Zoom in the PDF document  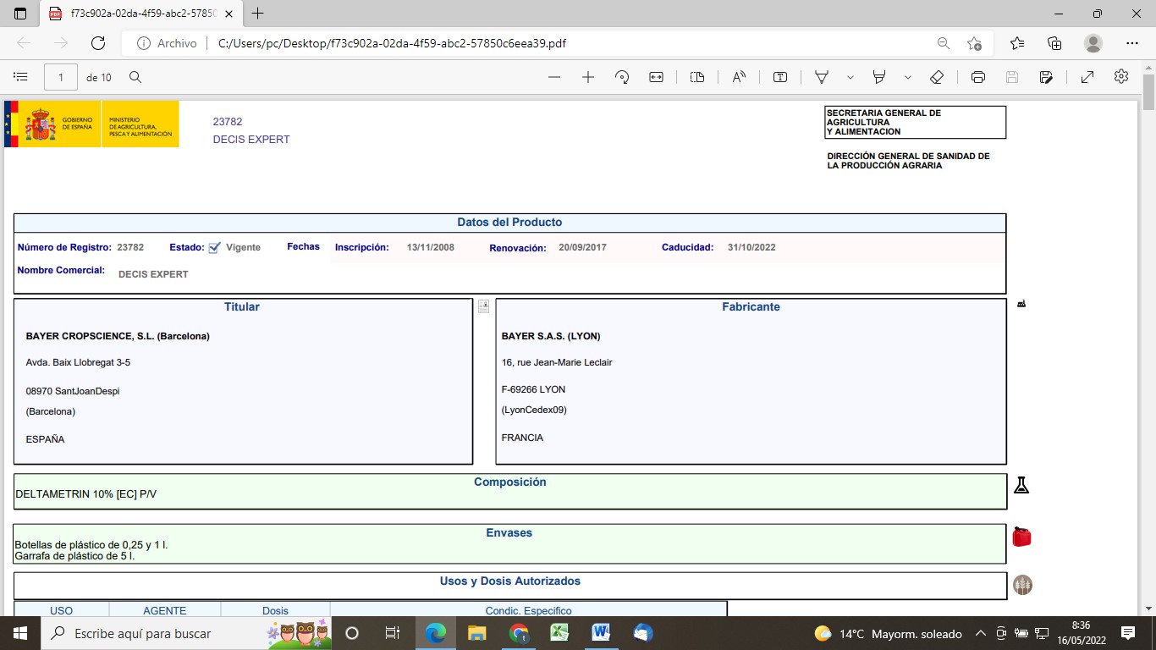point(588,77)
